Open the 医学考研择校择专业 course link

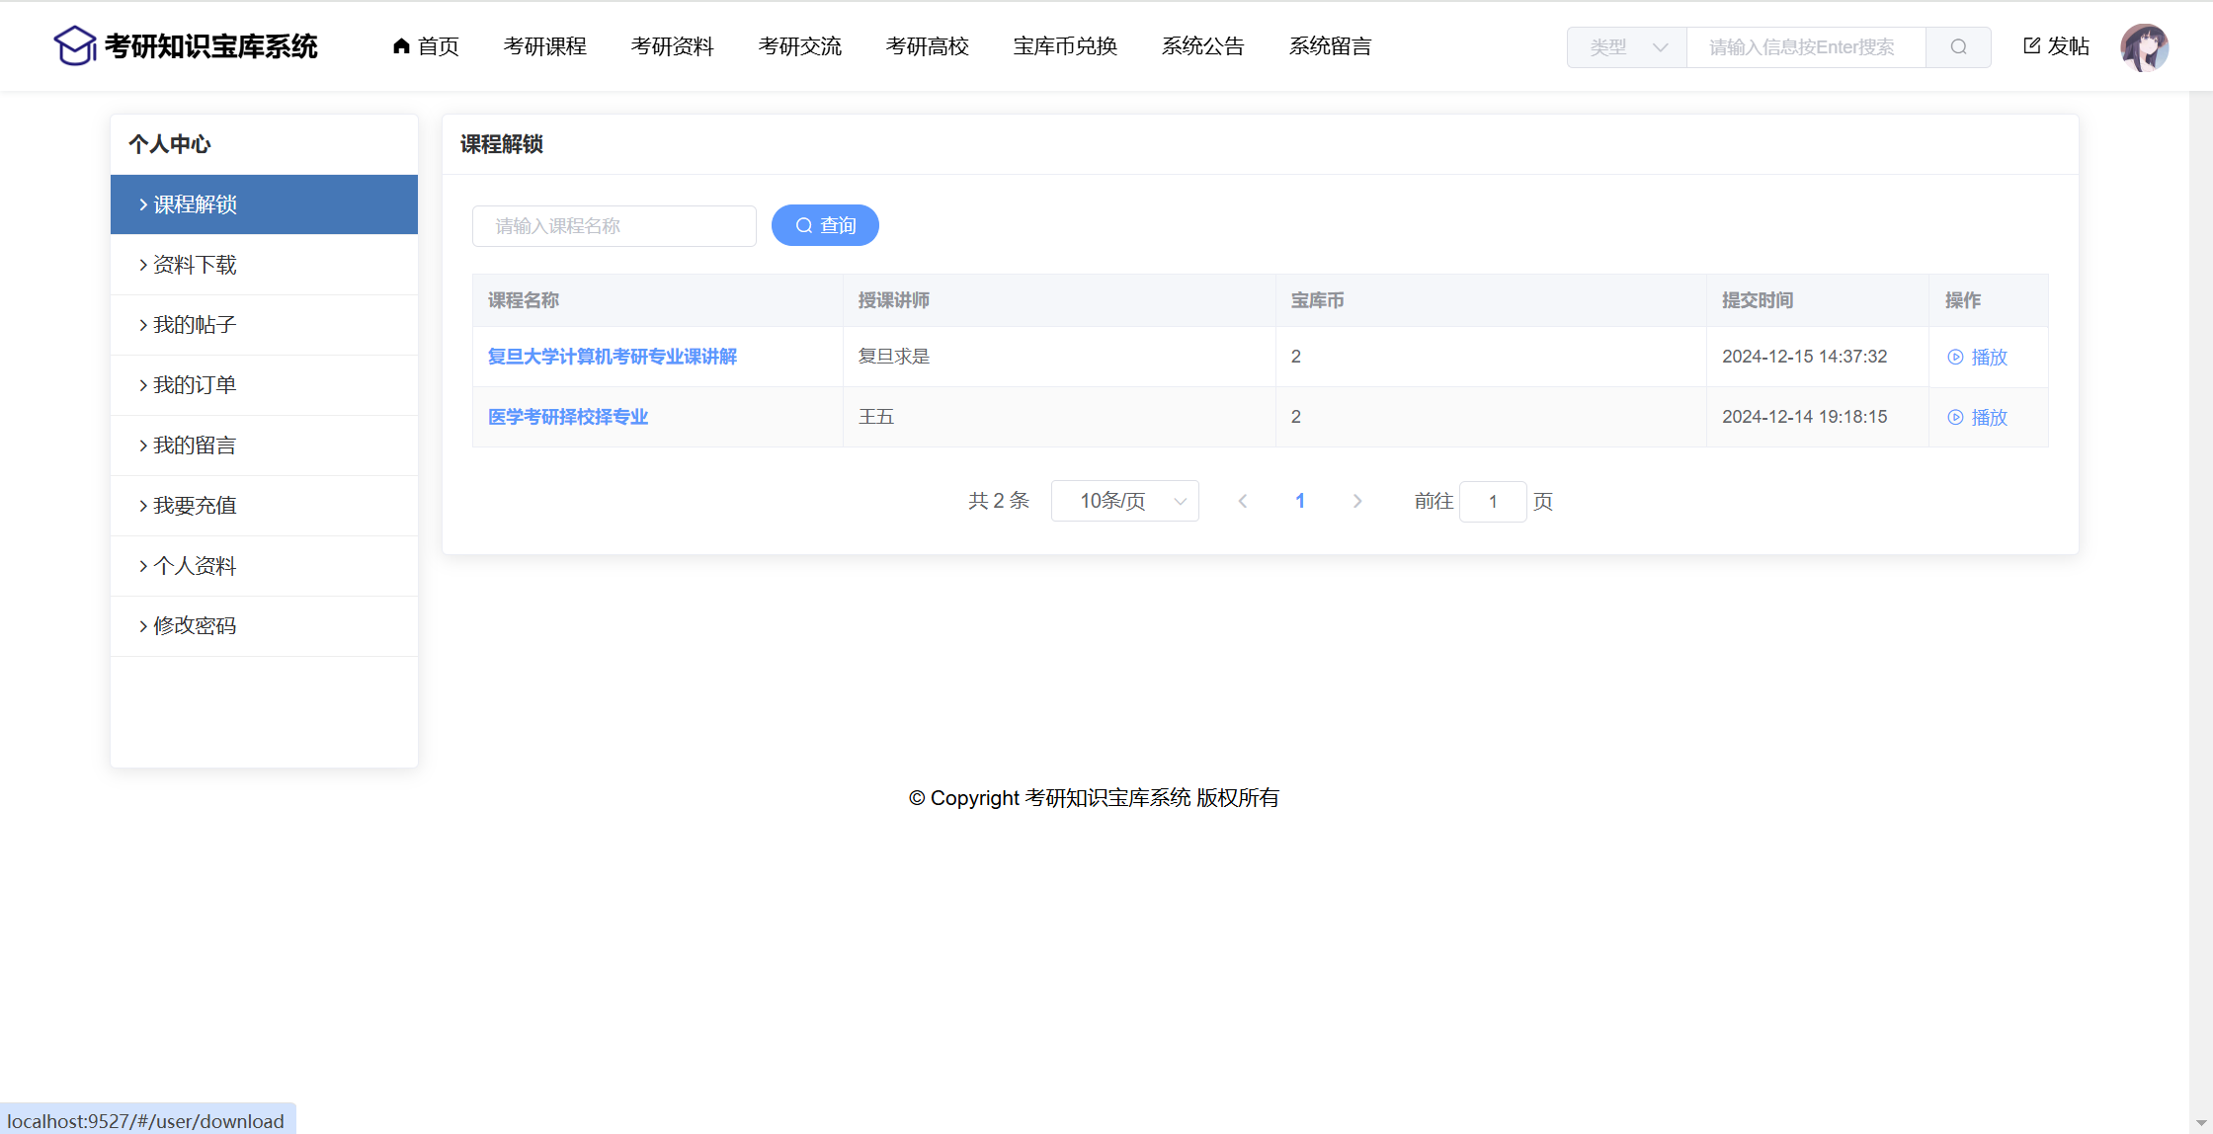click(568, 417)
